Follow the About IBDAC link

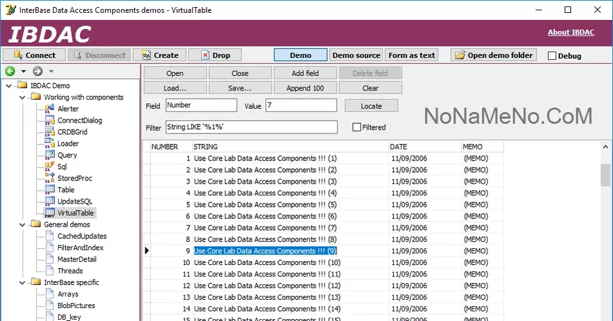coord(570,32)
